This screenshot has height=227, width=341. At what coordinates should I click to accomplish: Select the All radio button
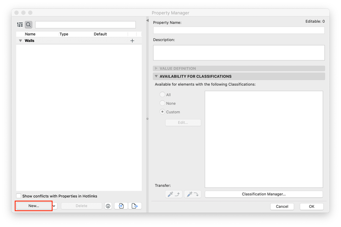[162, 94]
